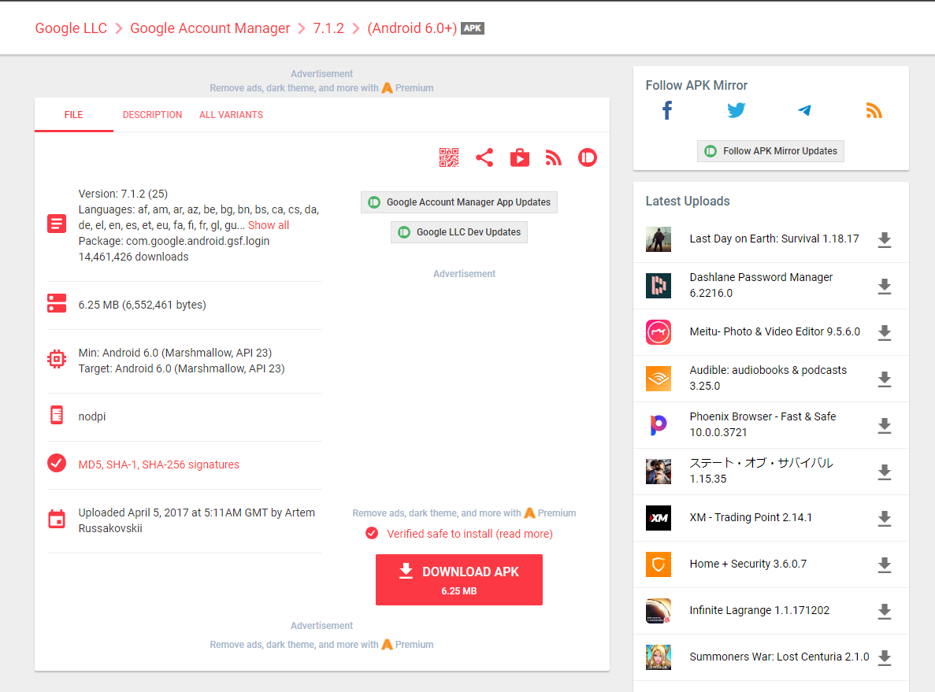Click the XM black app icon

click(659, 518)
